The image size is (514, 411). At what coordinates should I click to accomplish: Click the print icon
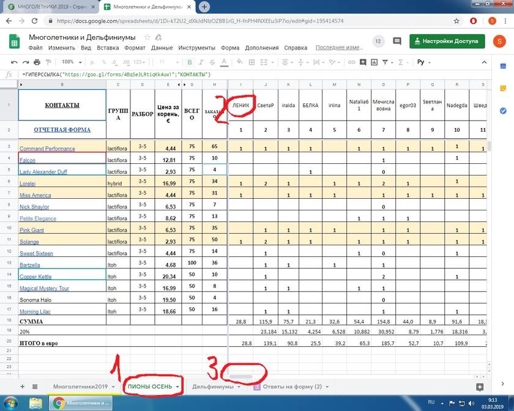click(37, 62)
